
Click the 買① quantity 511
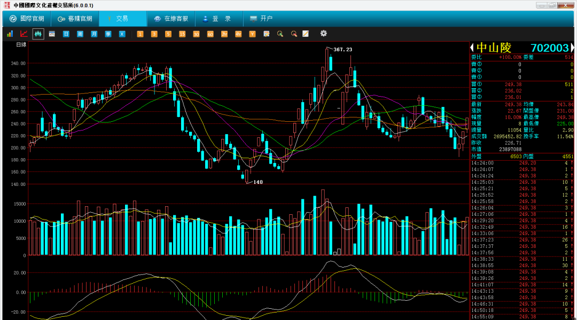(x=569, y=84)
